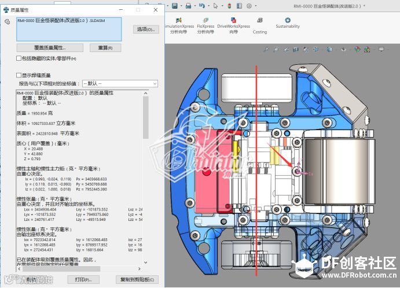Enable 显示焊缝质量 checkbox
The height and width of the screenshot is (288, 400).
coord(19,75)
